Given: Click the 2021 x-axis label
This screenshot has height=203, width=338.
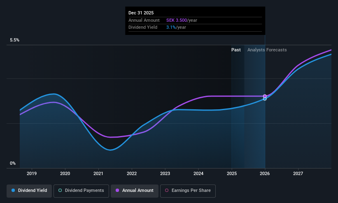Looking at the screenshot, I should tap(98, 173).
